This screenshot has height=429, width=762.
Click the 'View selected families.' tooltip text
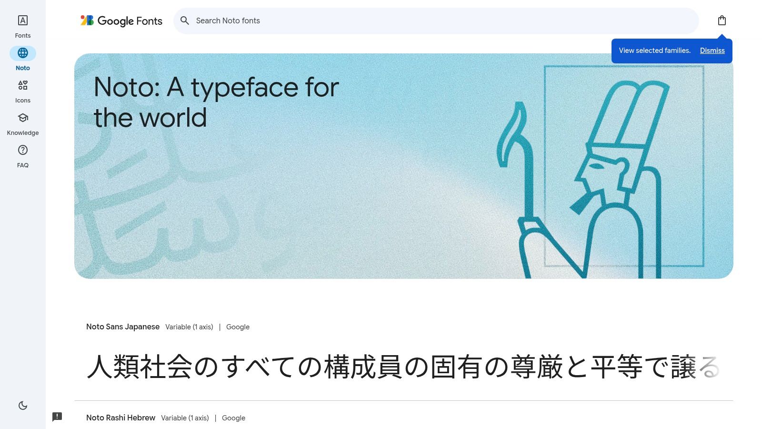coord(655,51)
